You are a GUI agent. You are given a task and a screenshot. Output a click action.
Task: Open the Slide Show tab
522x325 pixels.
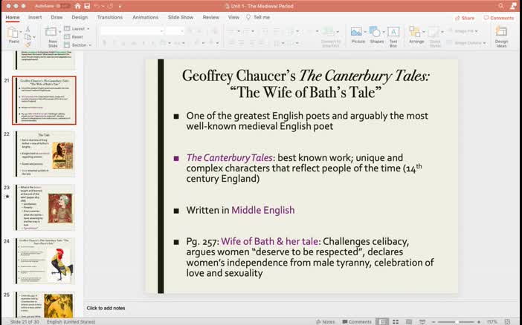tap(181, 17)
